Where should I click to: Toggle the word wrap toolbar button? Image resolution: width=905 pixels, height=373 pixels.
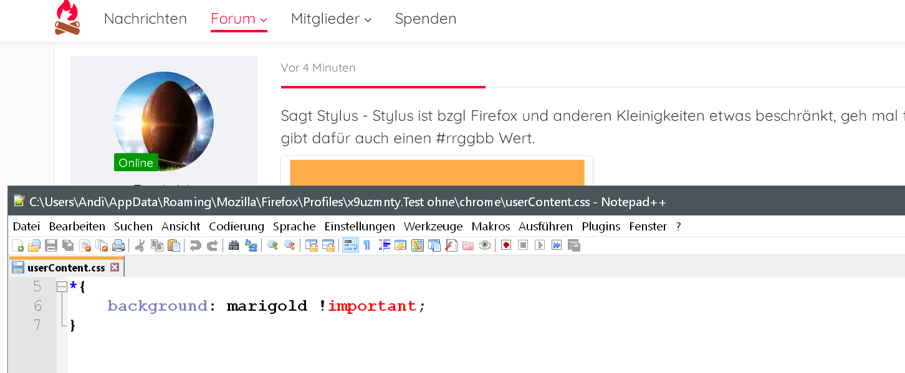pyautogui.click(x=350, y=245)
